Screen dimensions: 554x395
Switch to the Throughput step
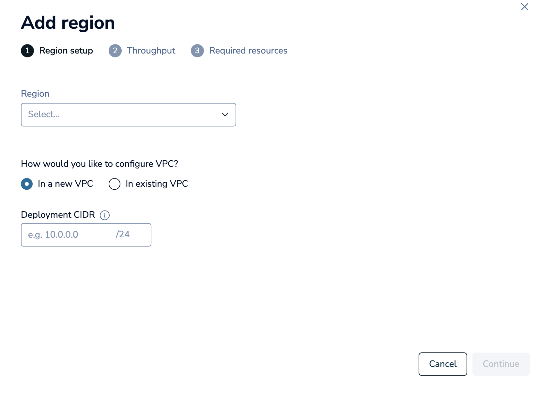click(151, 51)
